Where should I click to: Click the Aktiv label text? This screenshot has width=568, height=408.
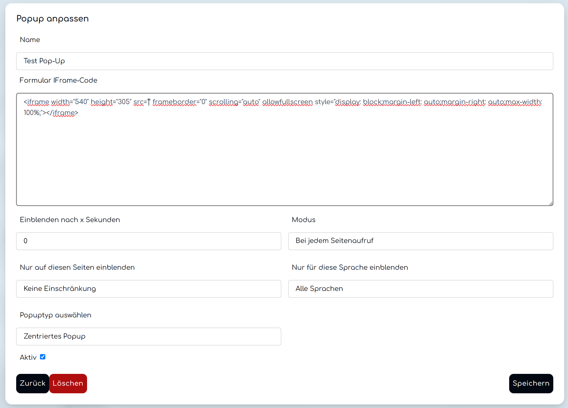tap(28, 357)
